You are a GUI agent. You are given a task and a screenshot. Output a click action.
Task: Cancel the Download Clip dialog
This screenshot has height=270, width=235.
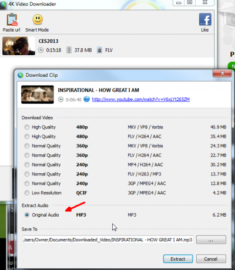pos(211,259)
